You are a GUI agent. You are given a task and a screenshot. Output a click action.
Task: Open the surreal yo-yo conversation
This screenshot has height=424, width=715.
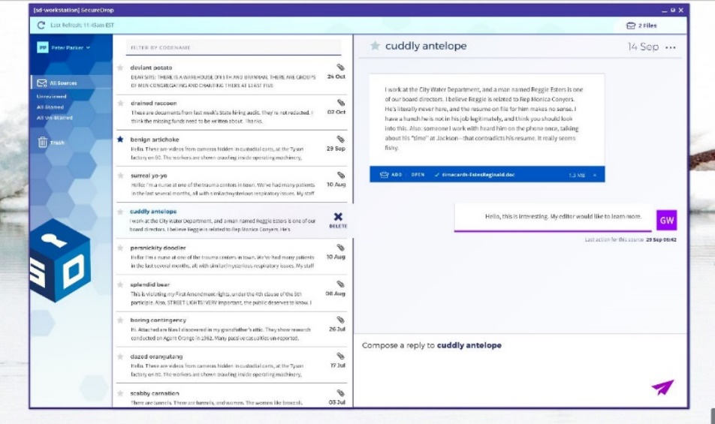231,185
